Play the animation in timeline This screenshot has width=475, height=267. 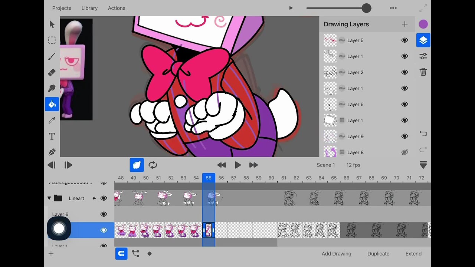click(237, 165)
